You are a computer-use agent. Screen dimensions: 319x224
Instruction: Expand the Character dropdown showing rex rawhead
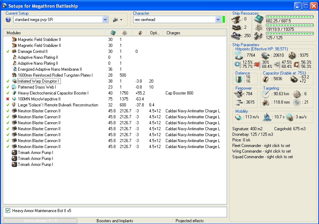pyautogui.click(x=218, y=20)
